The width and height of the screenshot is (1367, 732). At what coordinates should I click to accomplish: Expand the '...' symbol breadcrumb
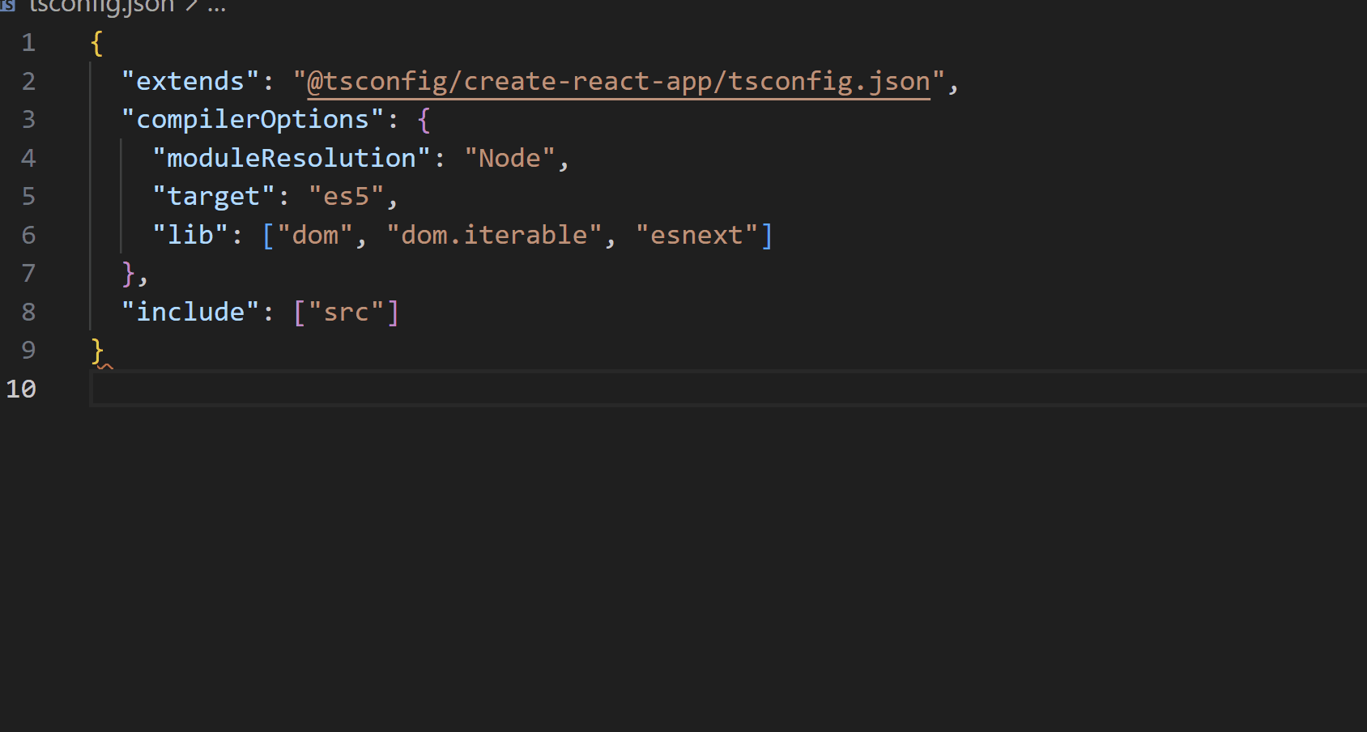tap(216, 7)
